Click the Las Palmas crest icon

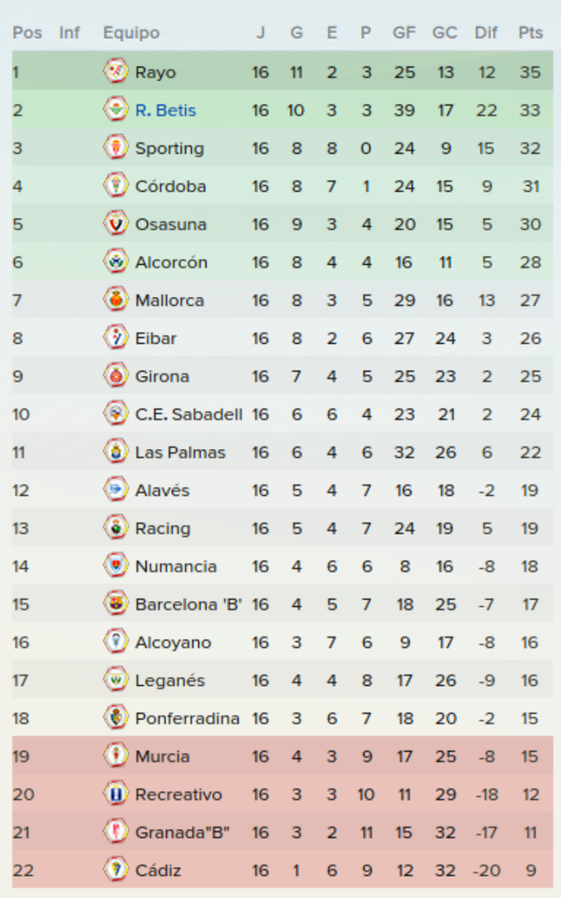(116, 452)
